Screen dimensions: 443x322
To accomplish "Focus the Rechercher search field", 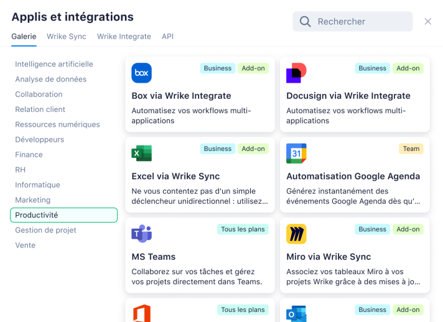I will (353, 22).
